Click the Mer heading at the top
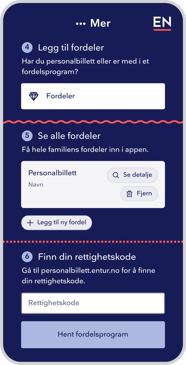Image resolution: width=186 pixels, height=365 pixels. click(x=100, y=23)
